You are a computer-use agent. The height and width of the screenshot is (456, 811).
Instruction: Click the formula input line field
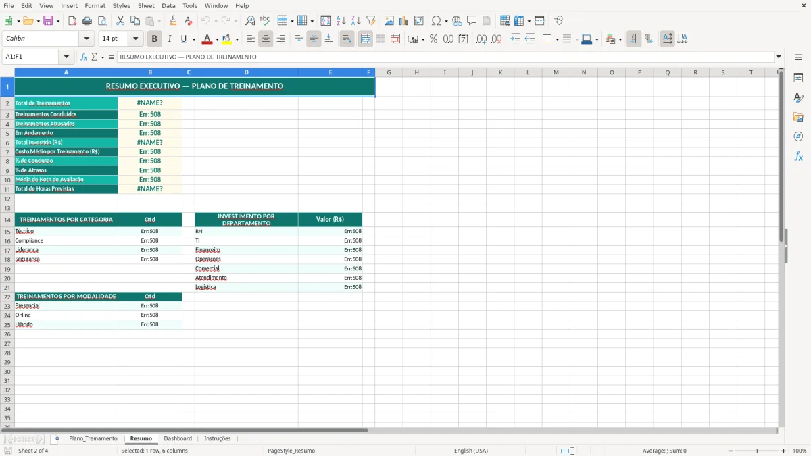(x=445, y=57)
